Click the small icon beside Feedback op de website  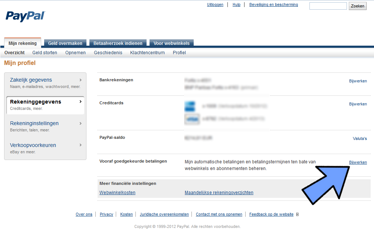click(297, 215)
